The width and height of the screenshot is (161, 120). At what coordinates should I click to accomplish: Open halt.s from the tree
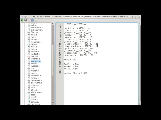34,37
